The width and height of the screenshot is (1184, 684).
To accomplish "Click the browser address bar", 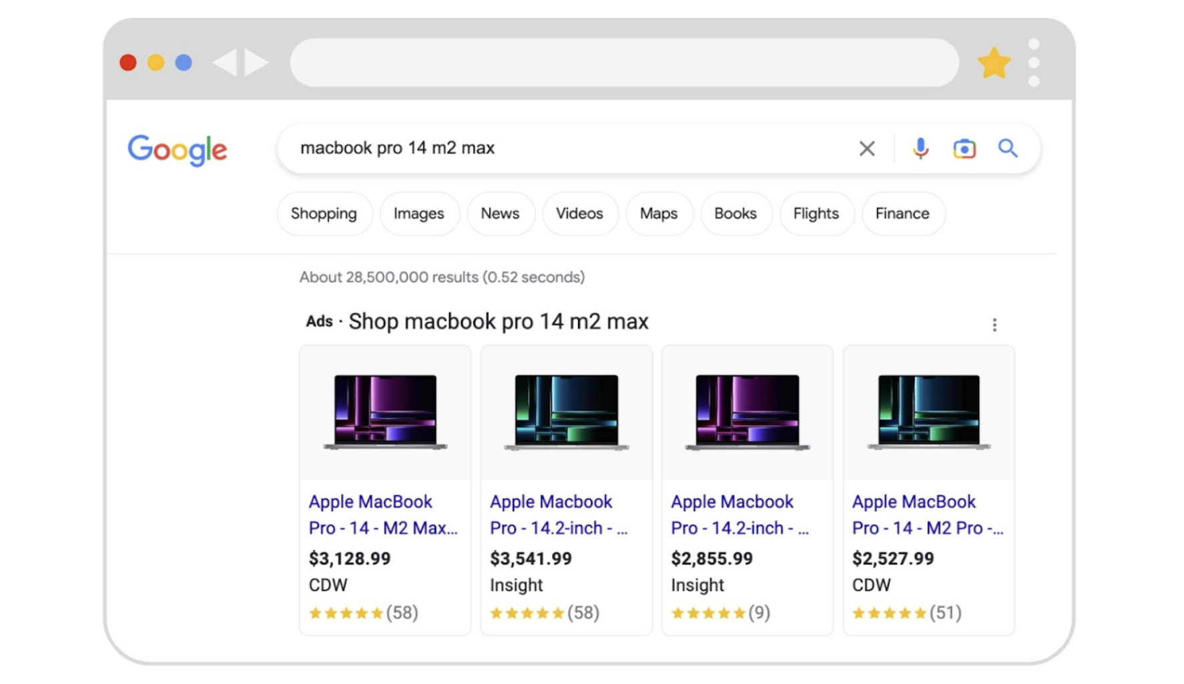I will tap(625, 63).
